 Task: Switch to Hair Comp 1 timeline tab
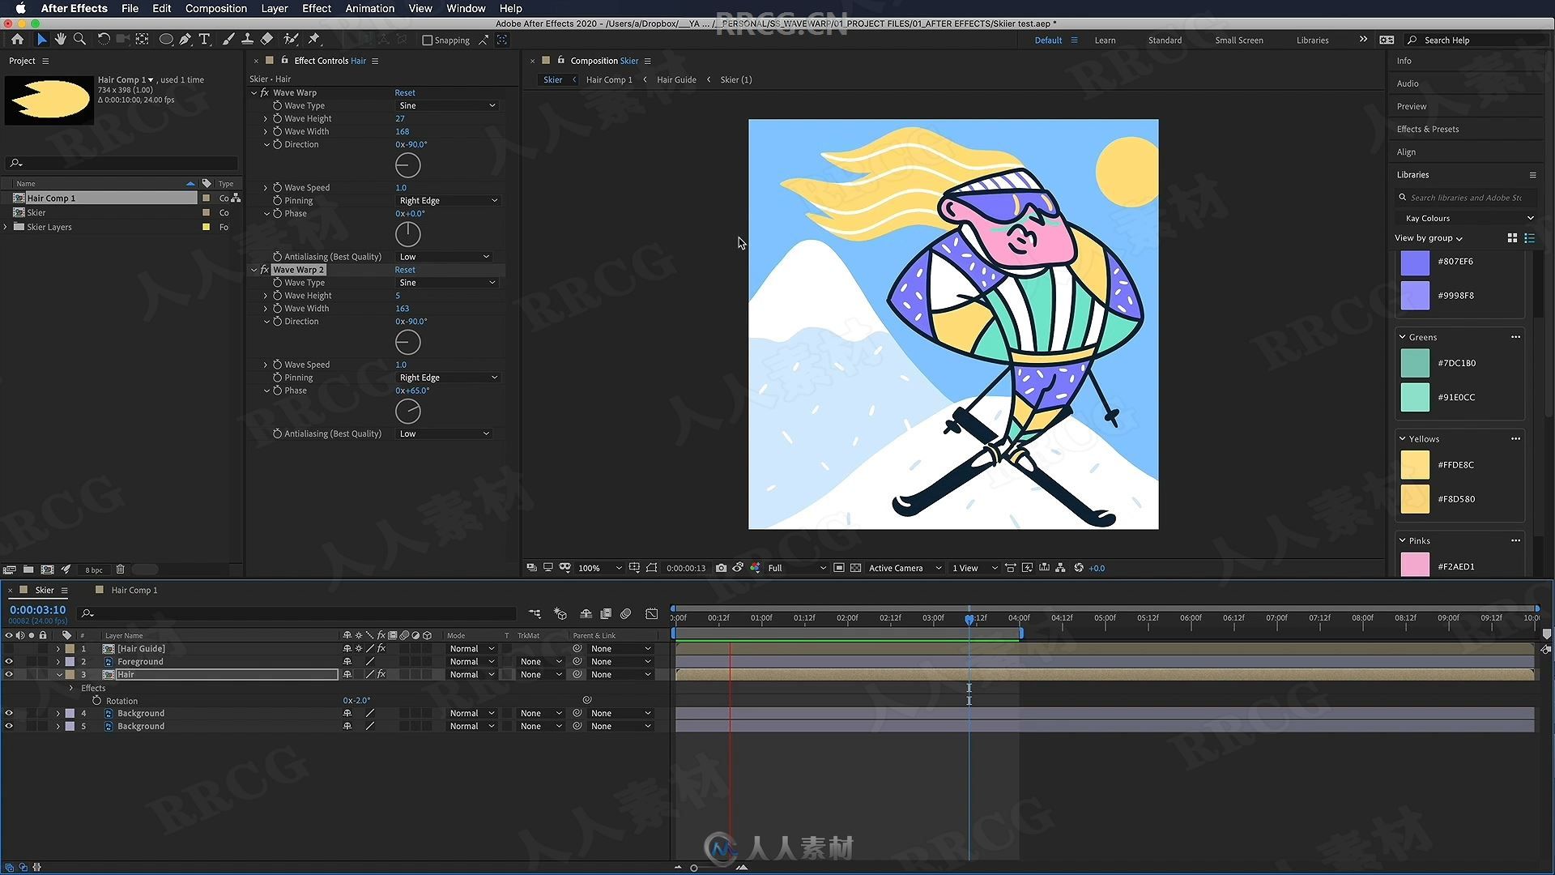[x=134, y=590]
